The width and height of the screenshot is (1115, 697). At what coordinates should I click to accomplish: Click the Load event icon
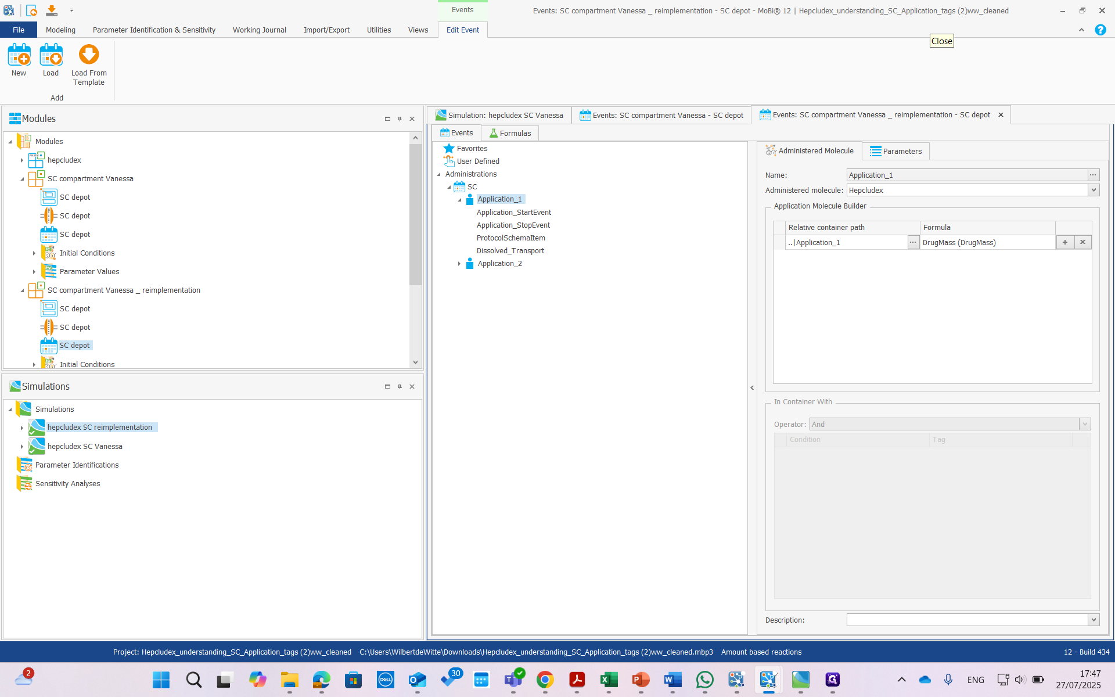(x=51, y=56)
